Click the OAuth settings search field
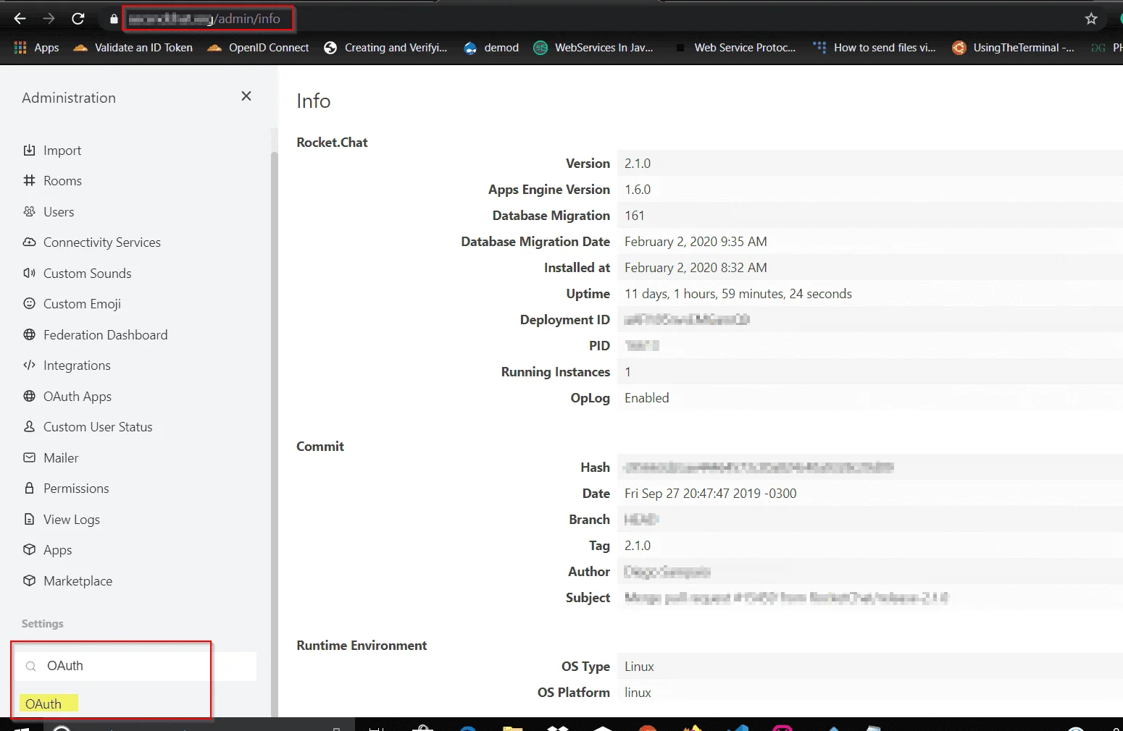Image resolution: width=1123 pixels, height=731 pixels. click(138, 666)
